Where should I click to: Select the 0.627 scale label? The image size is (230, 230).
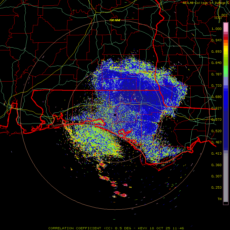click(216, 108)
